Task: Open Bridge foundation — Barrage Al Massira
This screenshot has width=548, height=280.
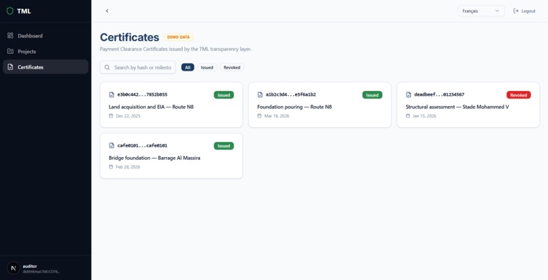Action: click(154, 158)
